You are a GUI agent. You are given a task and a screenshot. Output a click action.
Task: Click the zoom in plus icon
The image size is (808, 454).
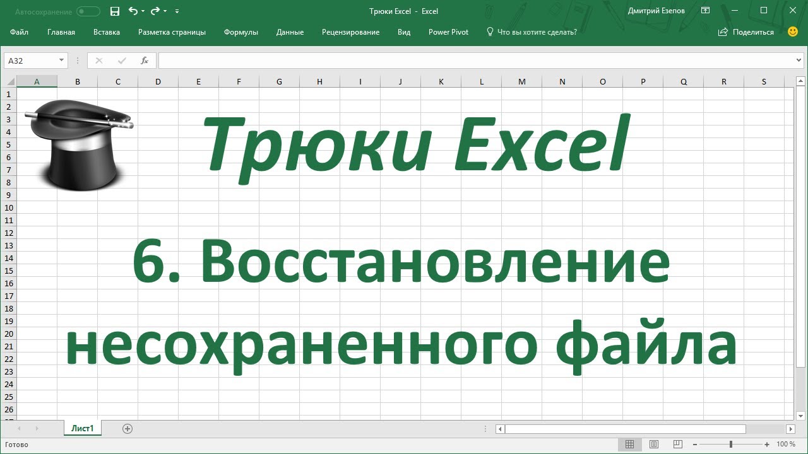coord(767,445)
